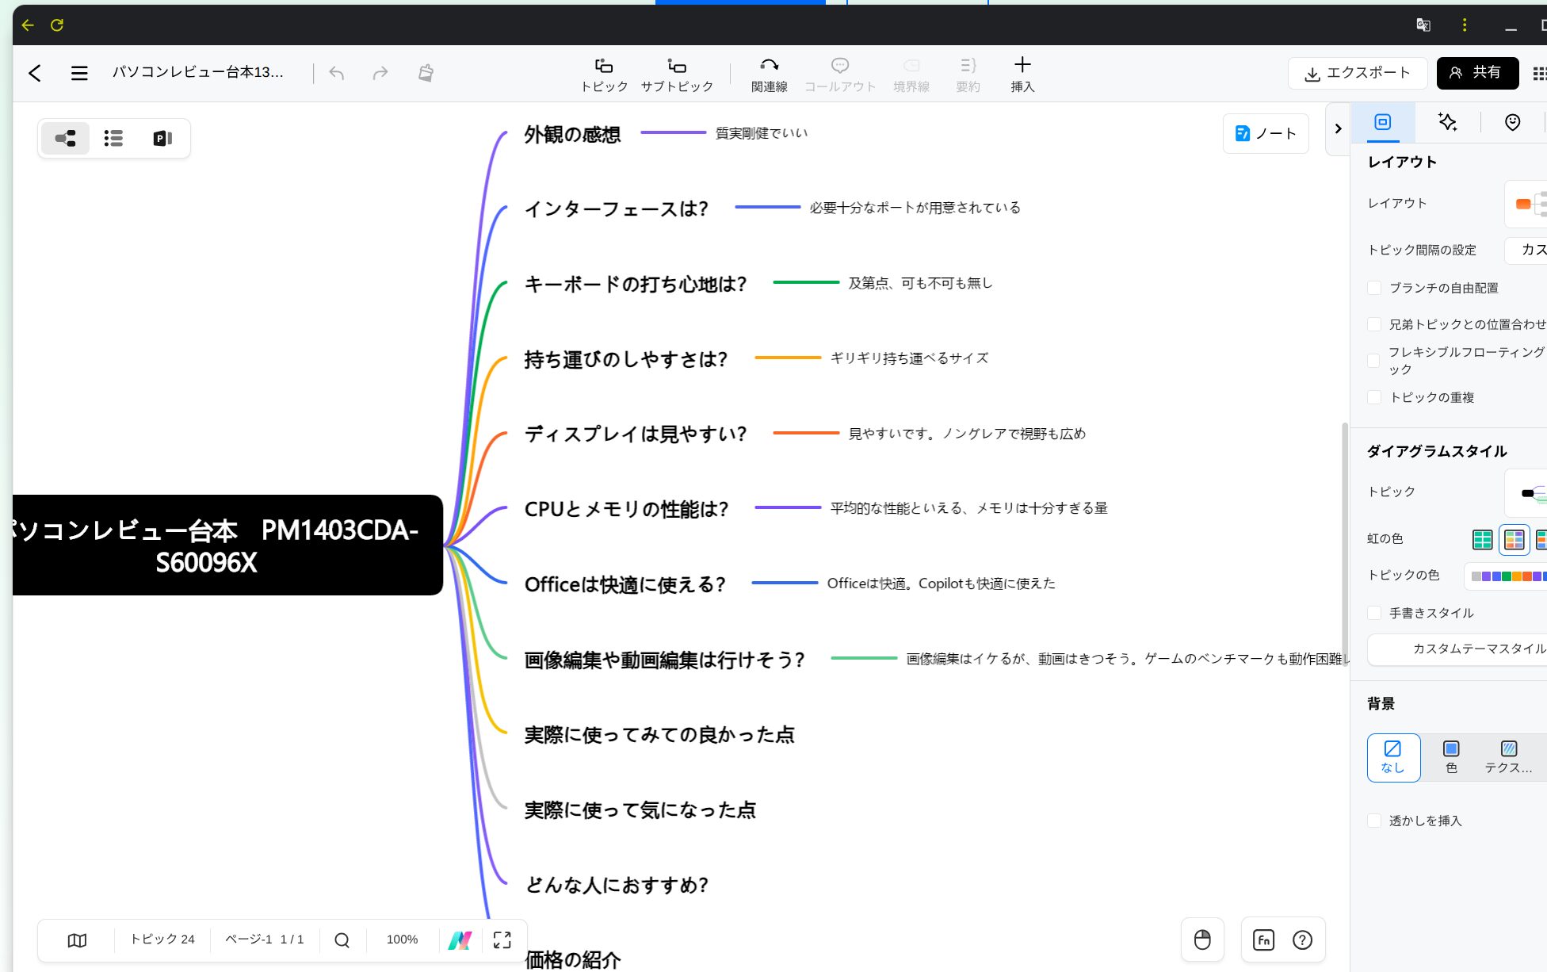Screen dimensions: 1547x972
Task: Check 透かしを挿入 option
Action: coord(1375,821)
